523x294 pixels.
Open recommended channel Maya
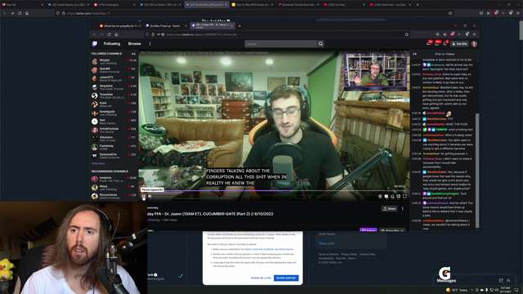pos(114,187)
